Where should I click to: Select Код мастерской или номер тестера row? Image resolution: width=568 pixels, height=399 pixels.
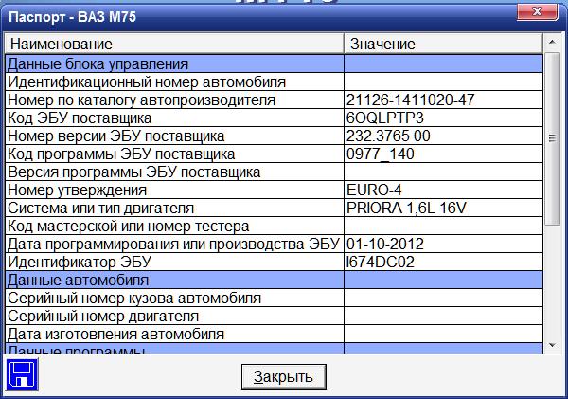(274, 226)
